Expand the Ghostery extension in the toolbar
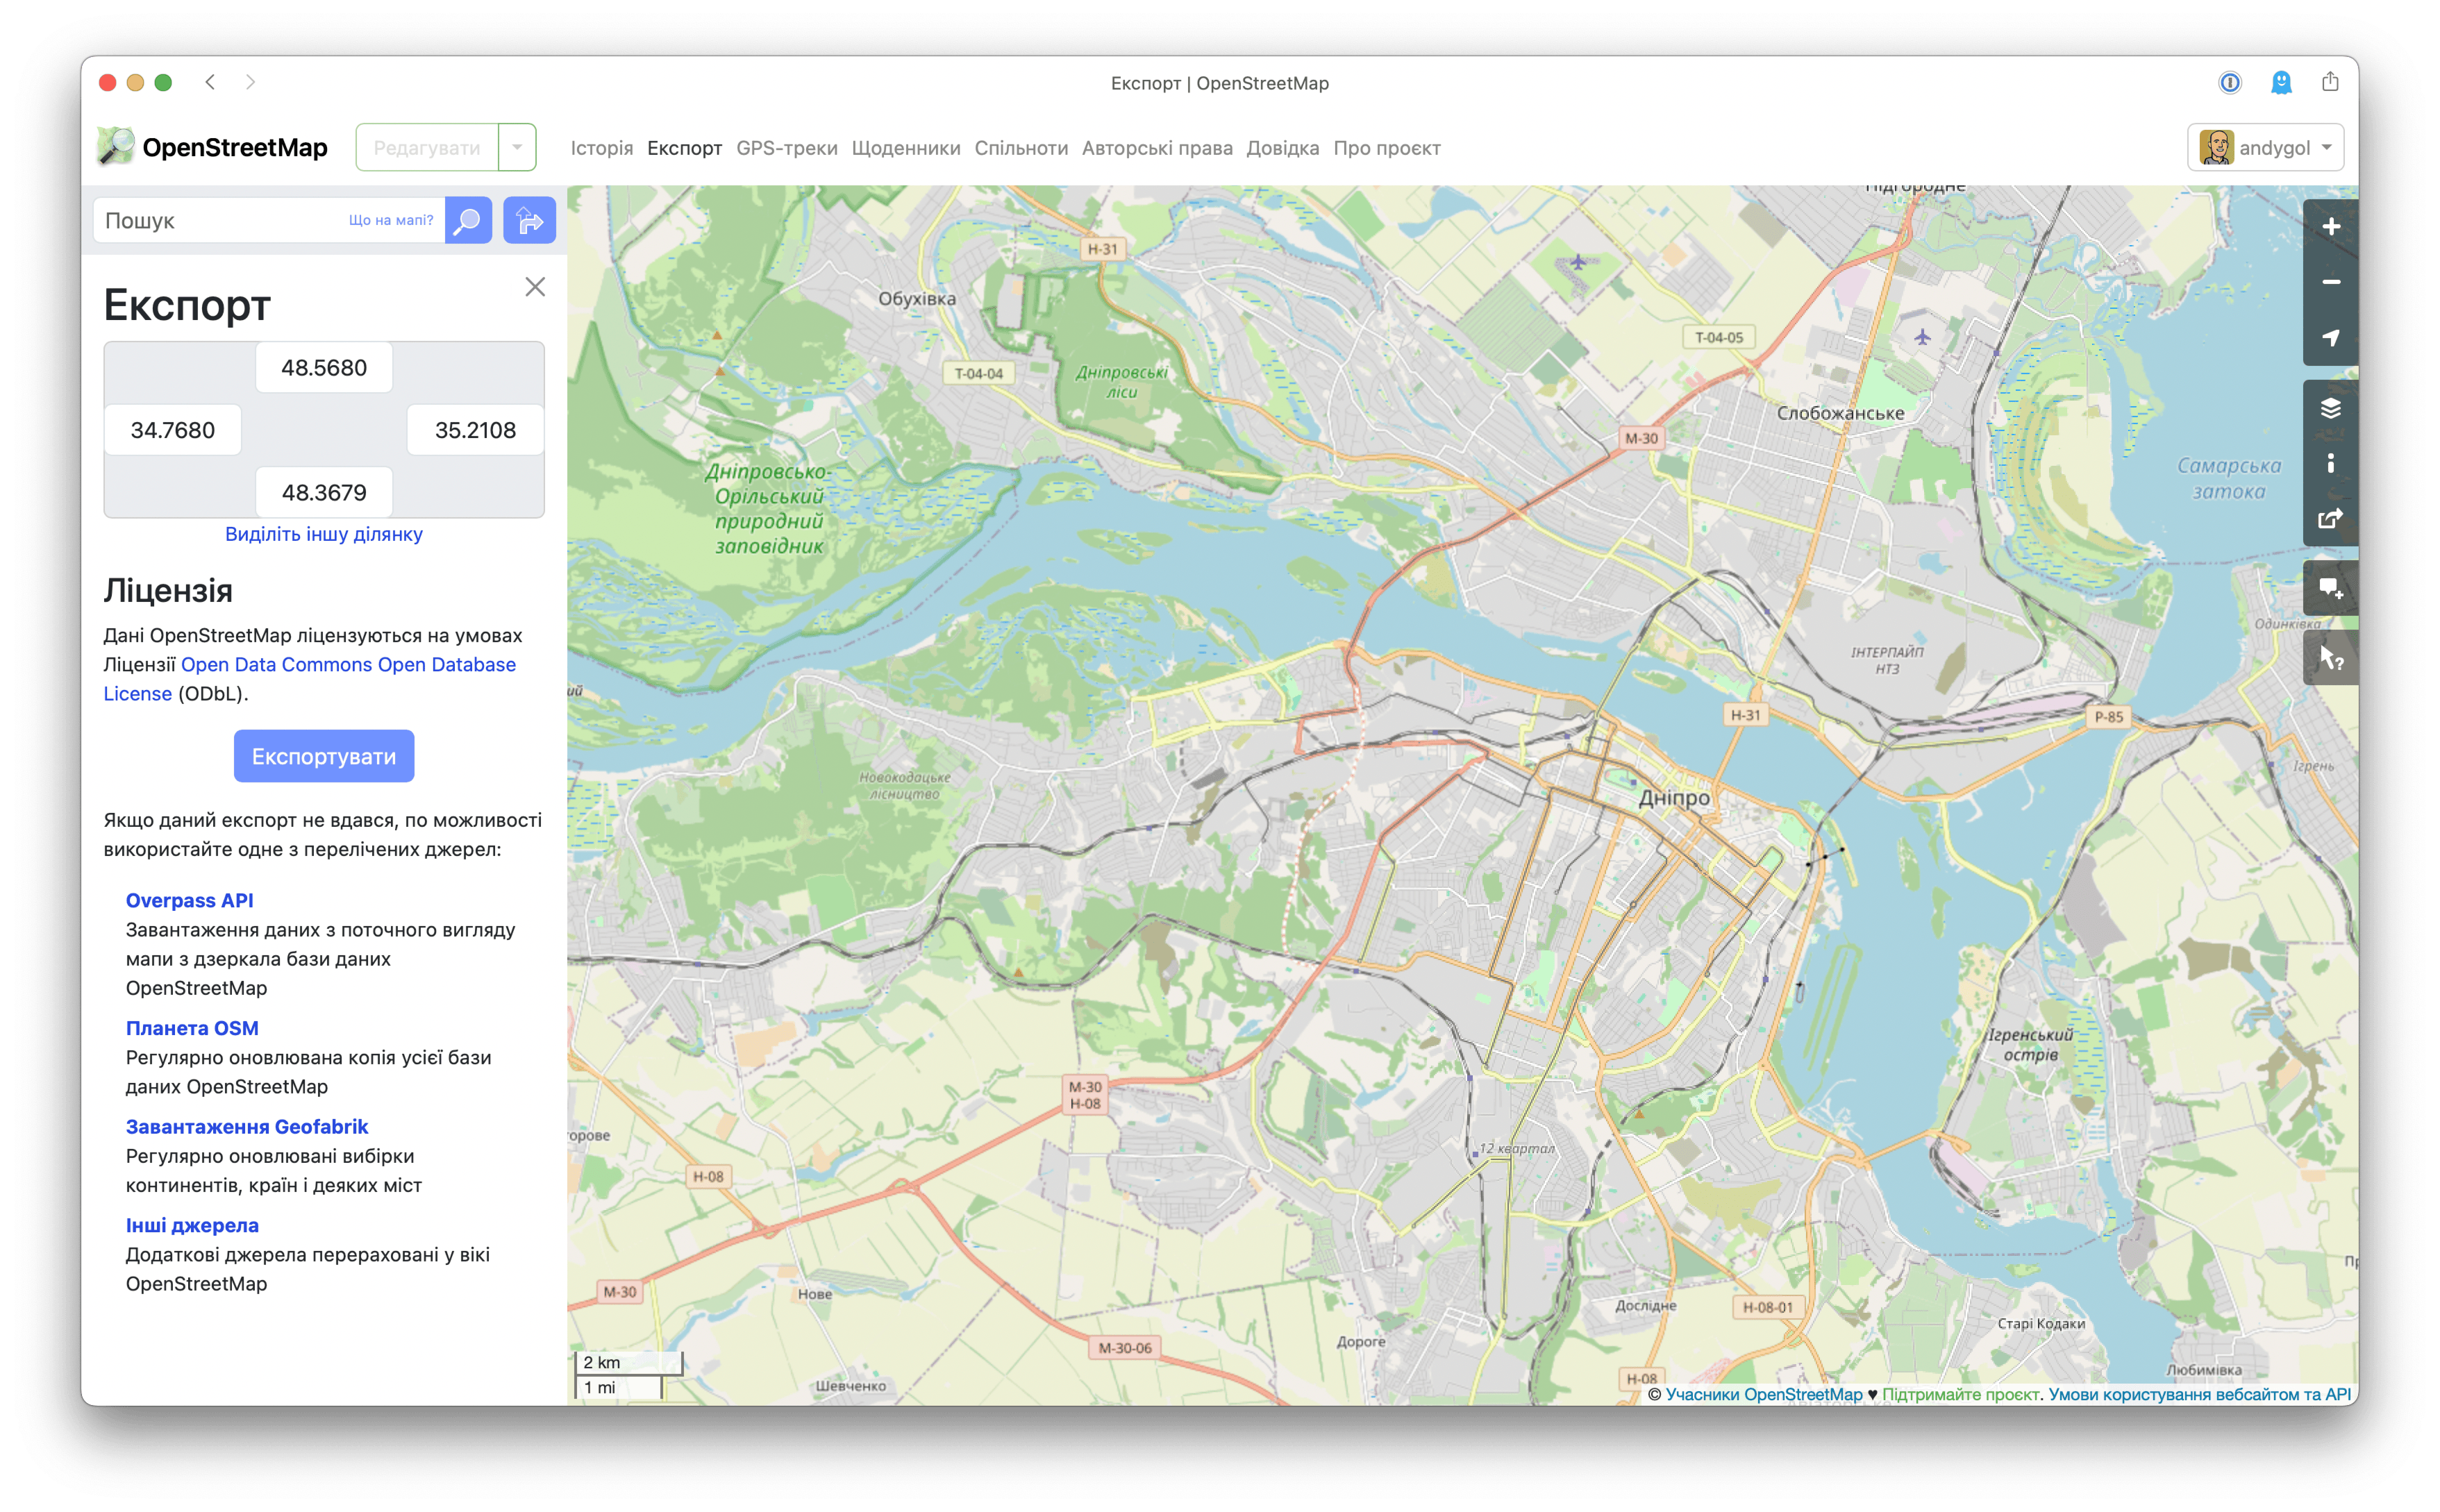 (2281, 82)
